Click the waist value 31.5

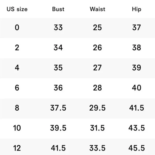97,128
